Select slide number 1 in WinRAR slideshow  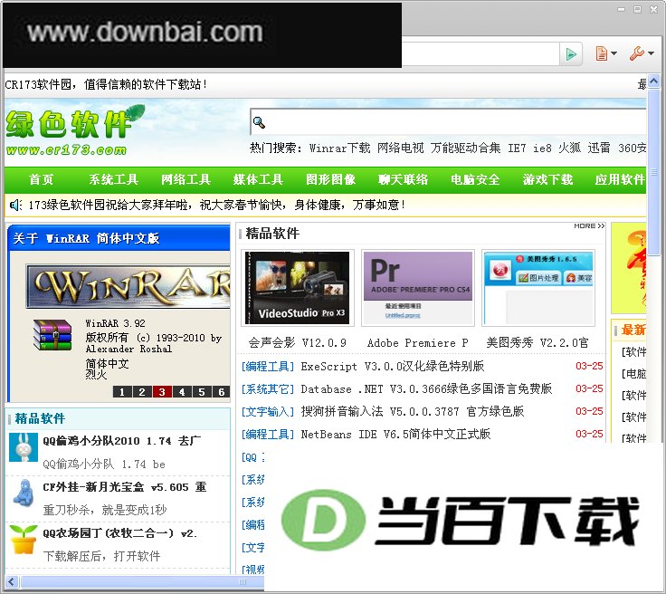122,392
